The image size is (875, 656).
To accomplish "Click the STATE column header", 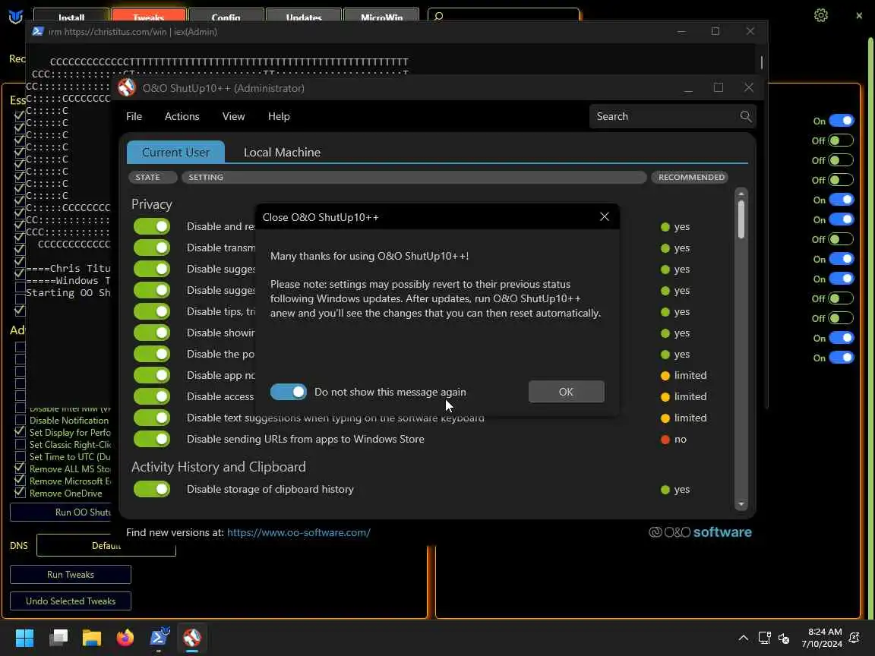I will click(153, 178).
